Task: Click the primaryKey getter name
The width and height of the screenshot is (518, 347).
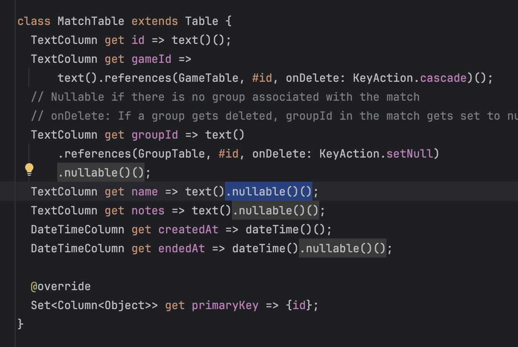Action: [x=225, y=305]
